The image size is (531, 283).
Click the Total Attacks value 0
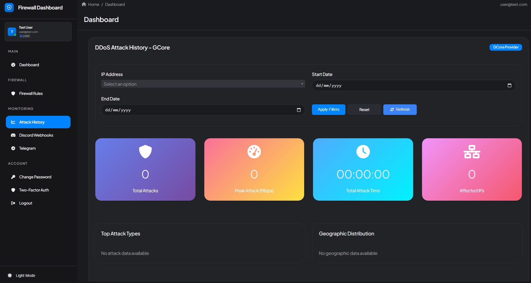[145, 174]
